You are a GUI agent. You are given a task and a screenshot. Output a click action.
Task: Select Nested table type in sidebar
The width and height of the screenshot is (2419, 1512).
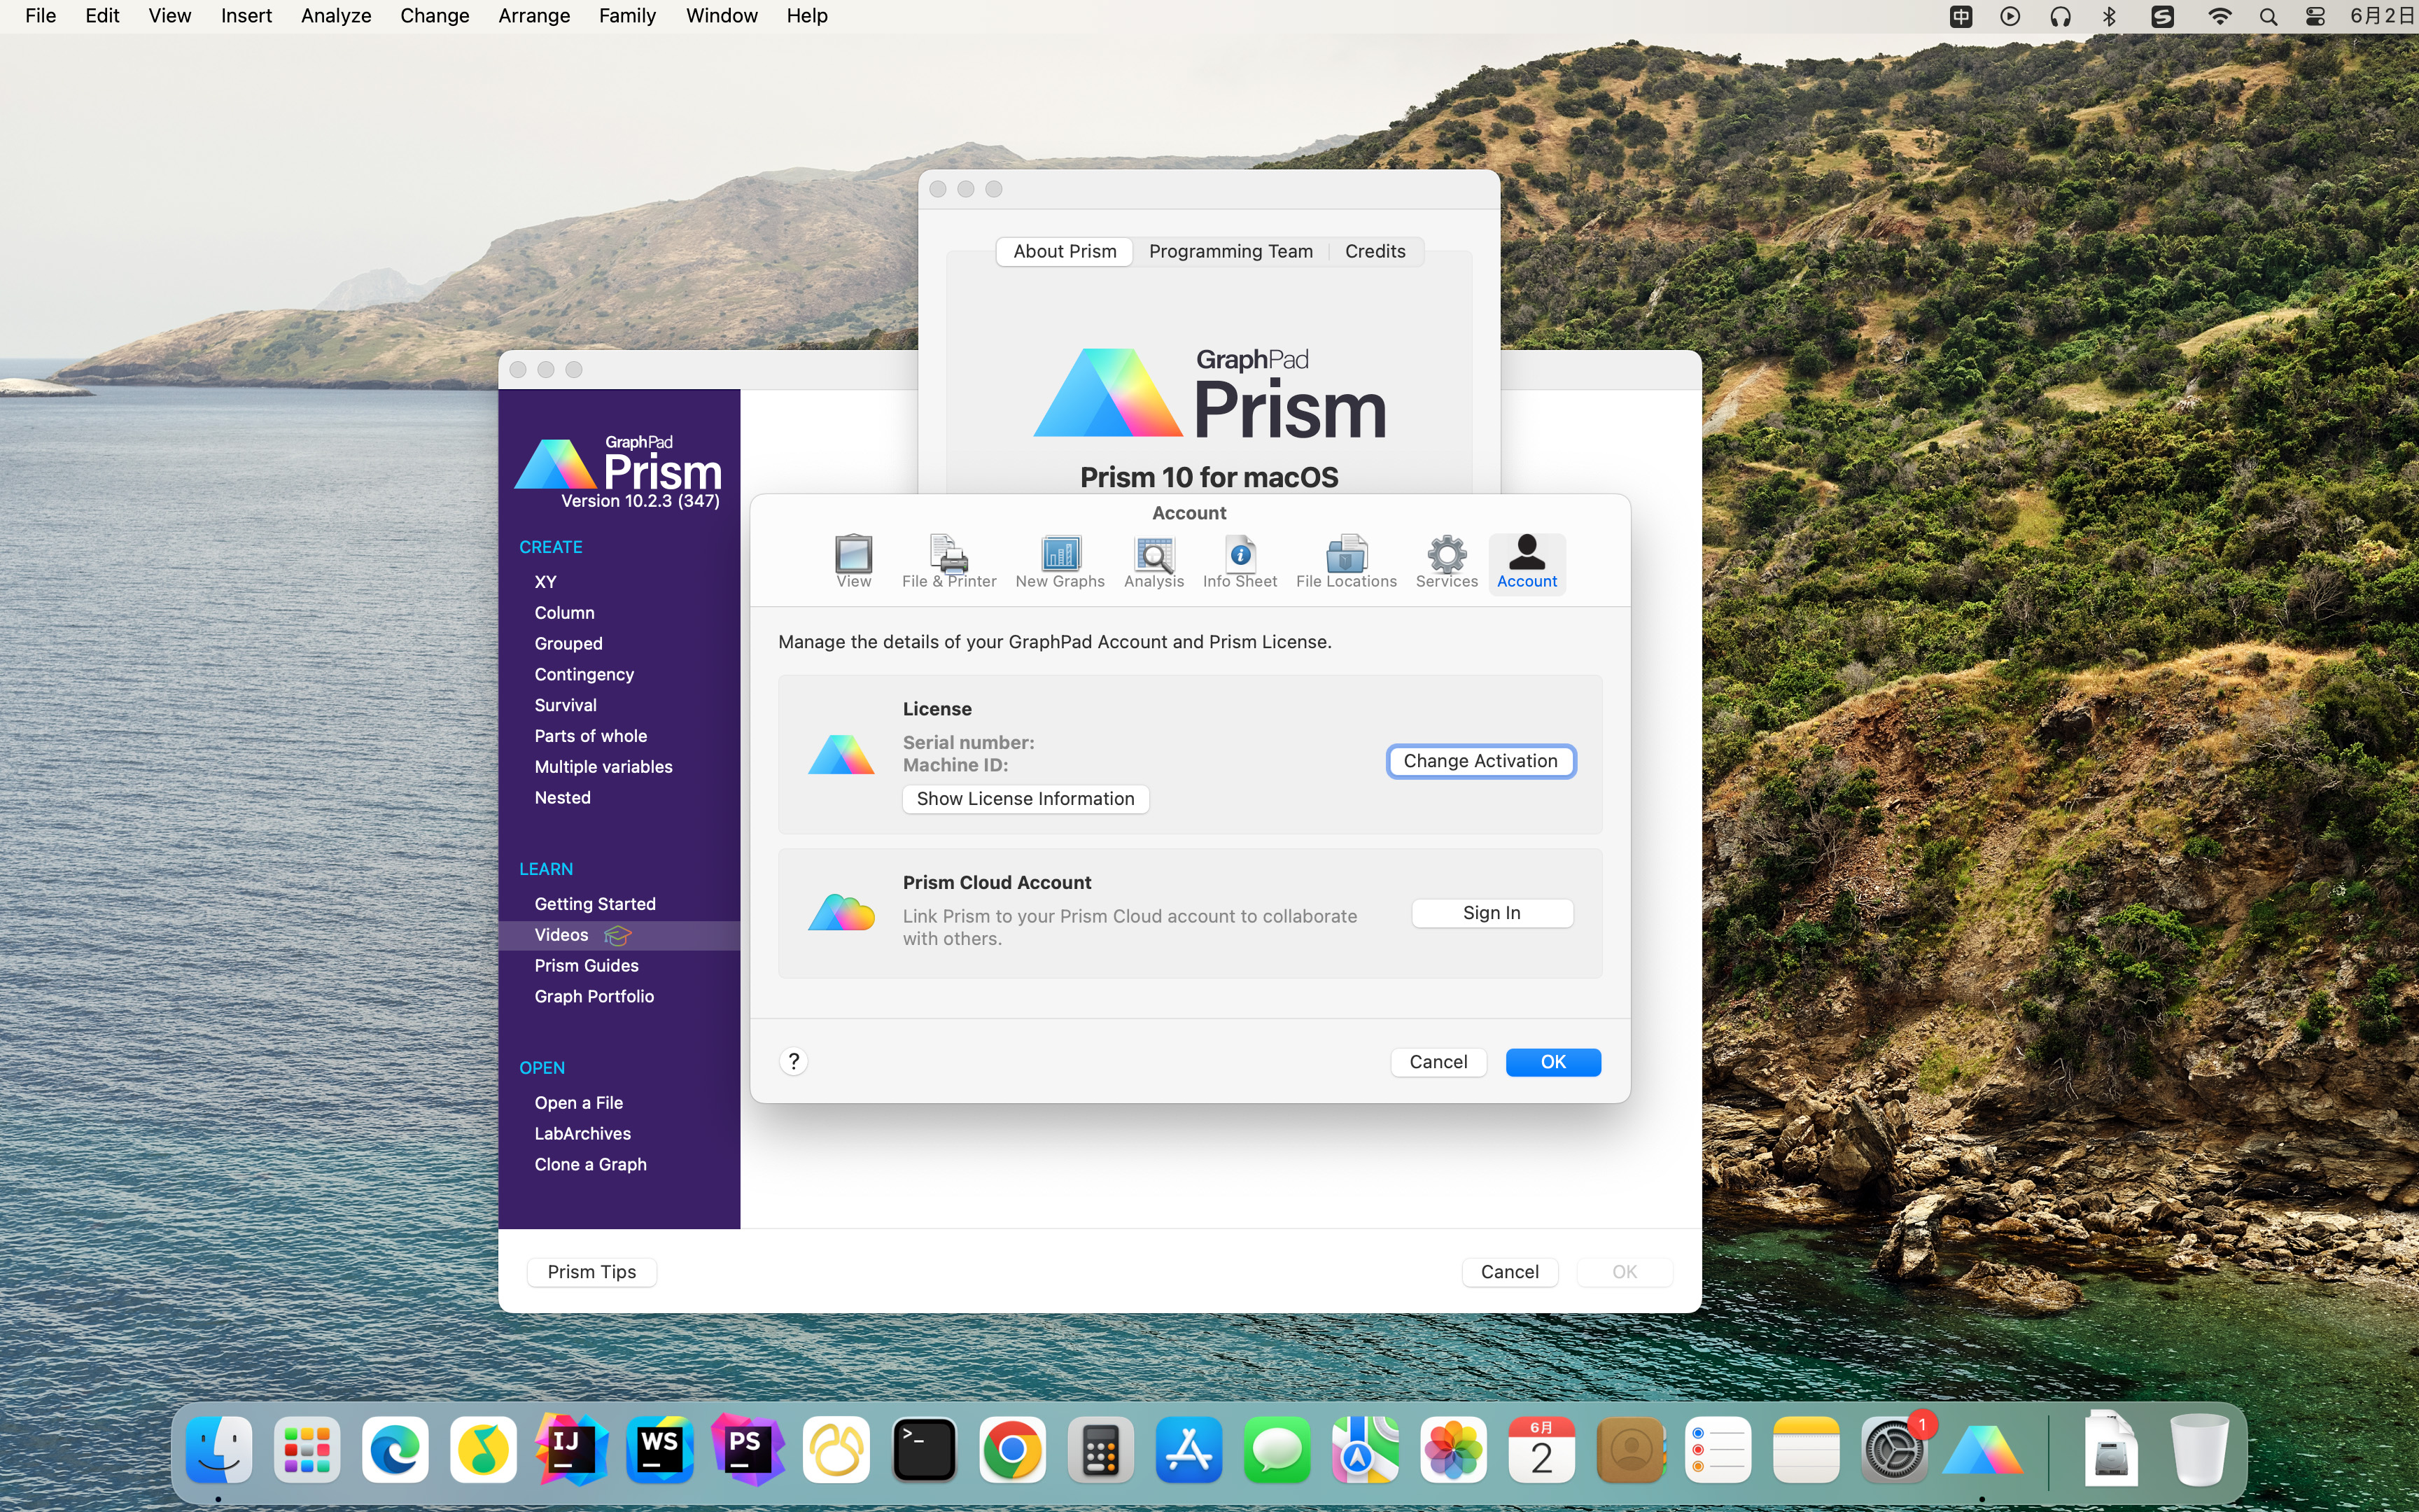pos(562,798)
